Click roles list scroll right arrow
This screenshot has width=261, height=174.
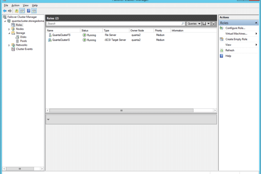[x=215, y=110]
